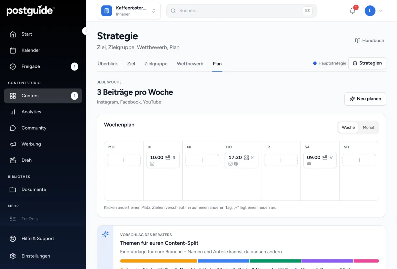Viewport: 397px width, 269px height.
Task: Switch to the Zielgruppe tab
Action: [156, 64]
